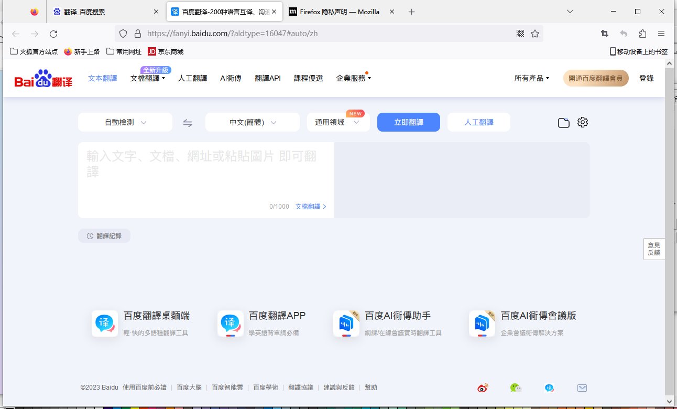Open a new browser tab
Viewport: 677px width, 409px height.
(412, 12)
